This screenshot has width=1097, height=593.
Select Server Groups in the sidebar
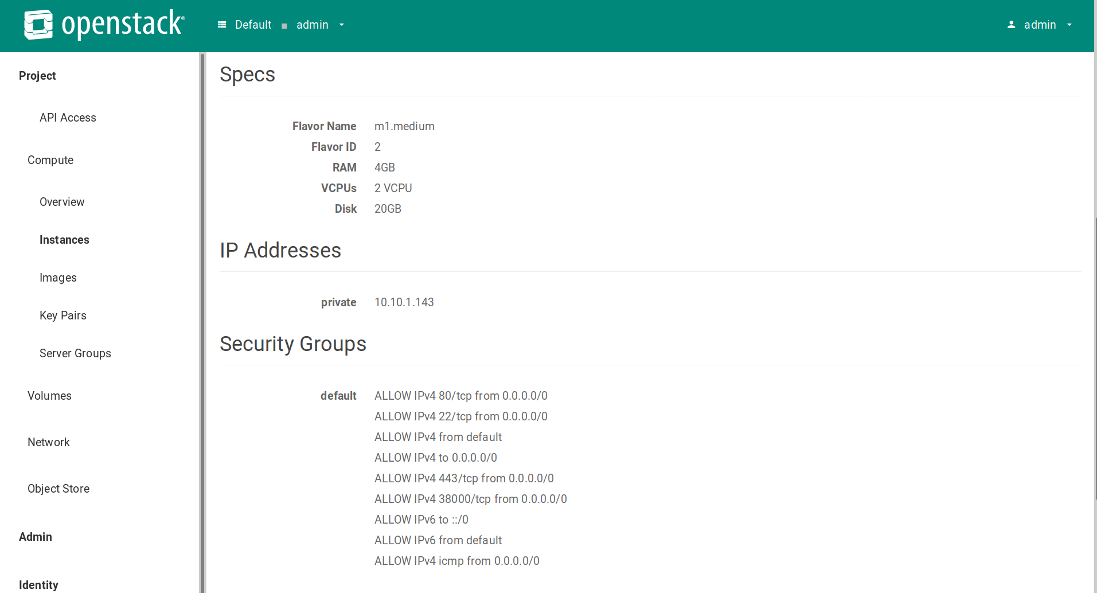(75, 353)
